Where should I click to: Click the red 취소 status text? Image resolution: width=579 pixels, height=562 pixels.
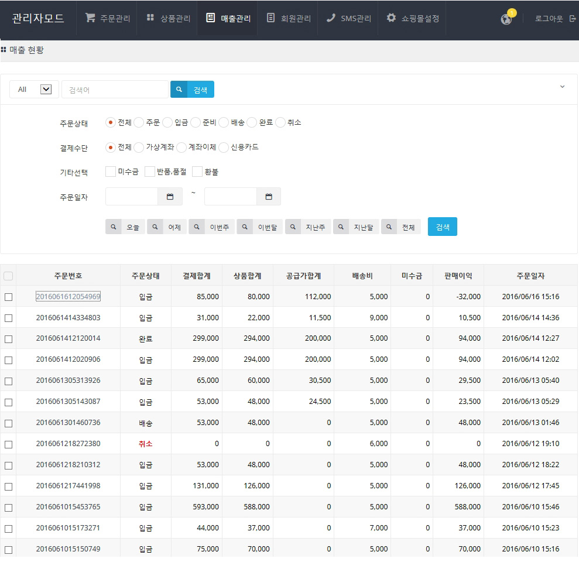coord(146,444)
